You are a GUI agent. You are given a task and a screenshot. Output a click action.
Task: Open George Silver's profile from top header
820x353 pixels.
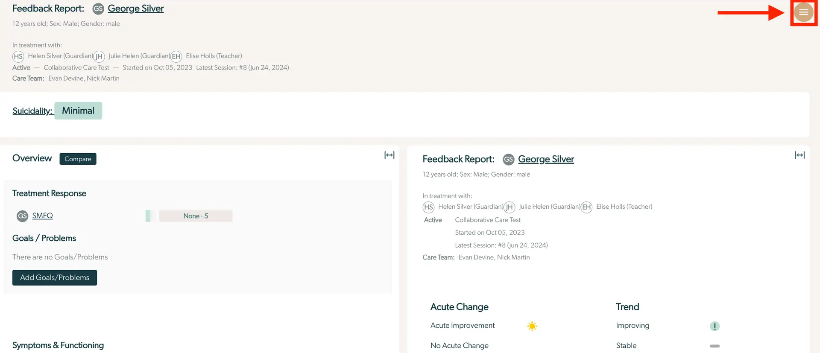click(135, 9)
